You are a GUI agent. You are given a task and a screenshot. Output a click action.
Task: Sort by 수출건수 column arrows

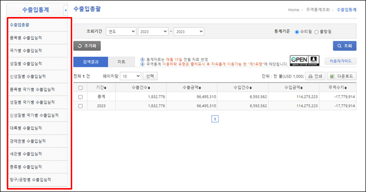click(x=149, y=88)
